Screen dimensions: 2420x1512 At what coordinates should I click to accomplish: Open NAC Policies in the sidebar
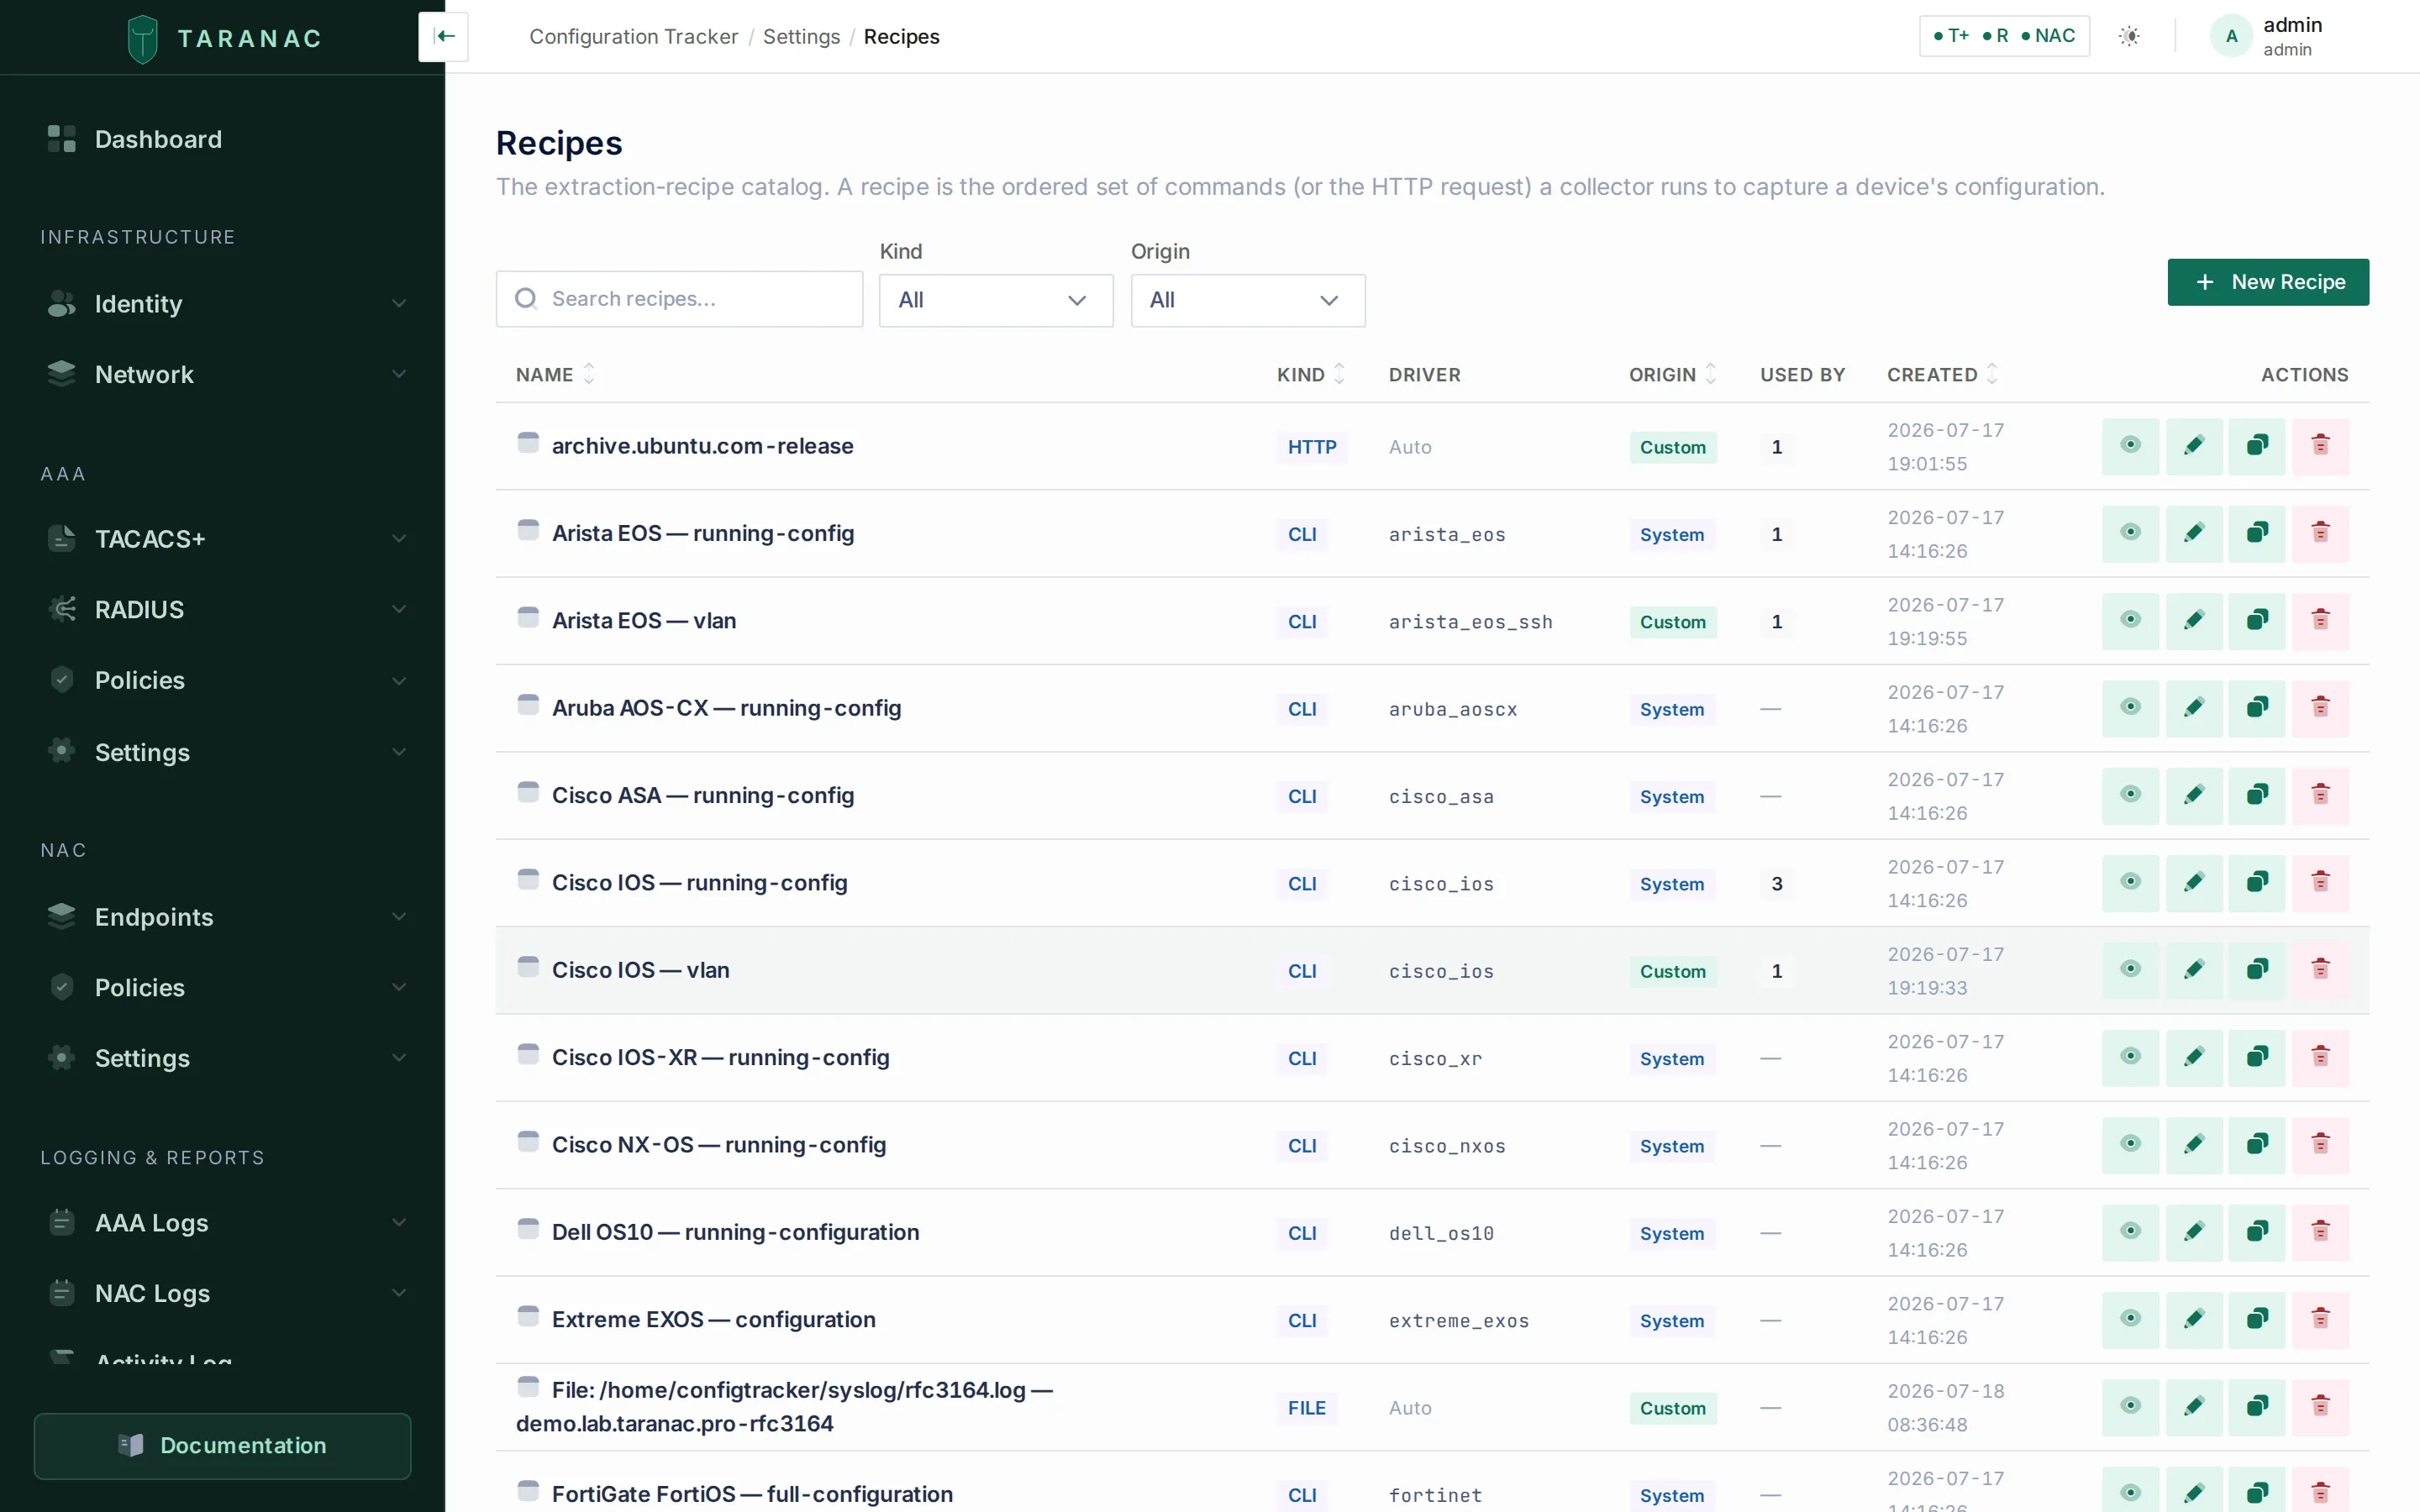click(x=226, y=987)
